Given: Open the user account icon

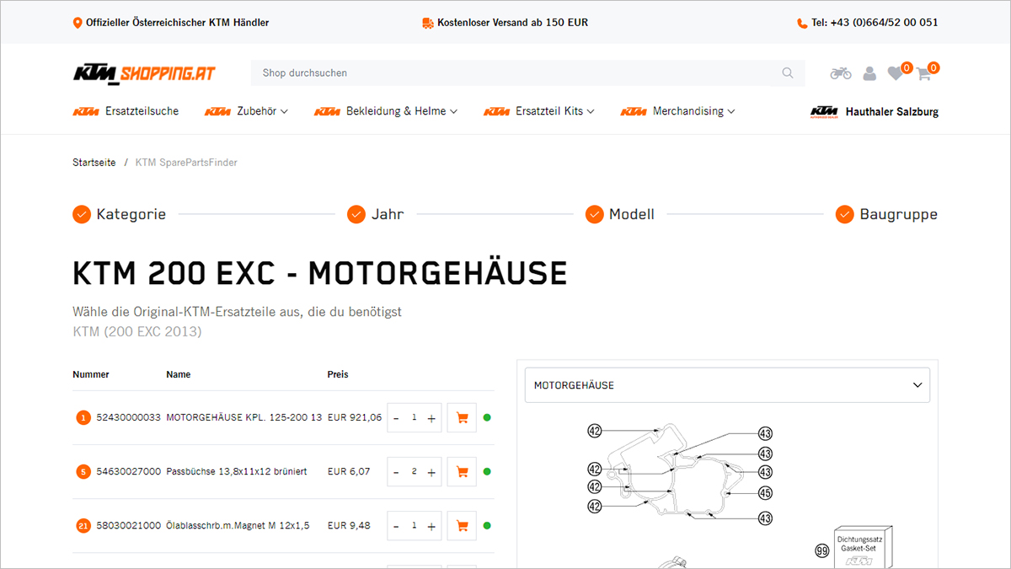Looking at the screenshot, I should tap(869, 73).
